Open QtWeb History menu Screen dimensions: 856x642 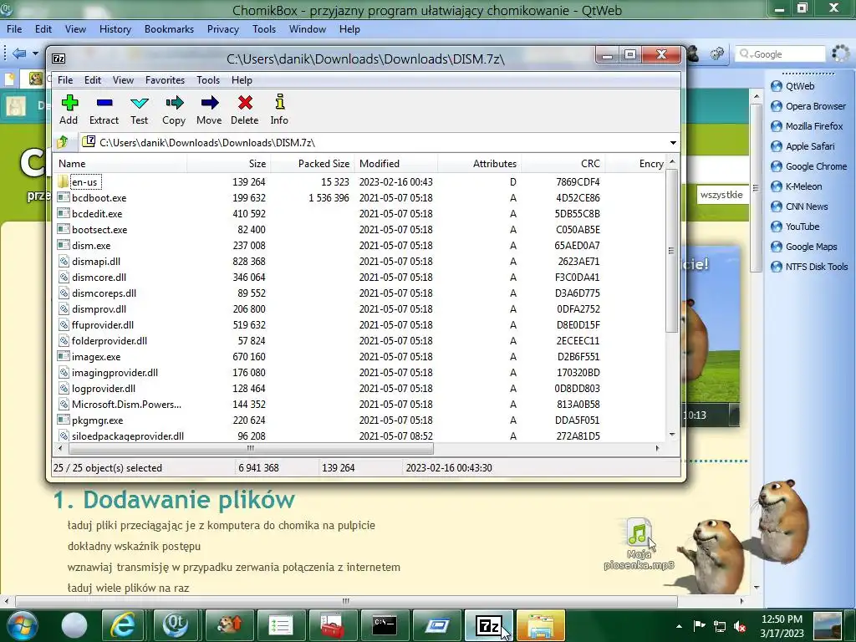tap(115, 29)
